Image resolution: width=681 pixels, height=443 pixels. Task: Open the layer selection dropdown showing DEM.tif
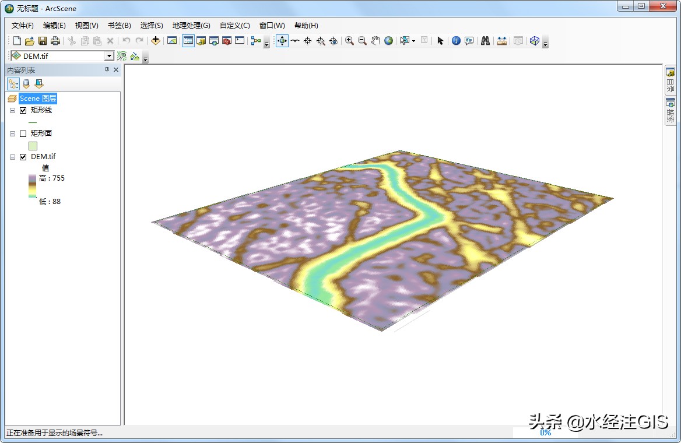coord(108,55)
